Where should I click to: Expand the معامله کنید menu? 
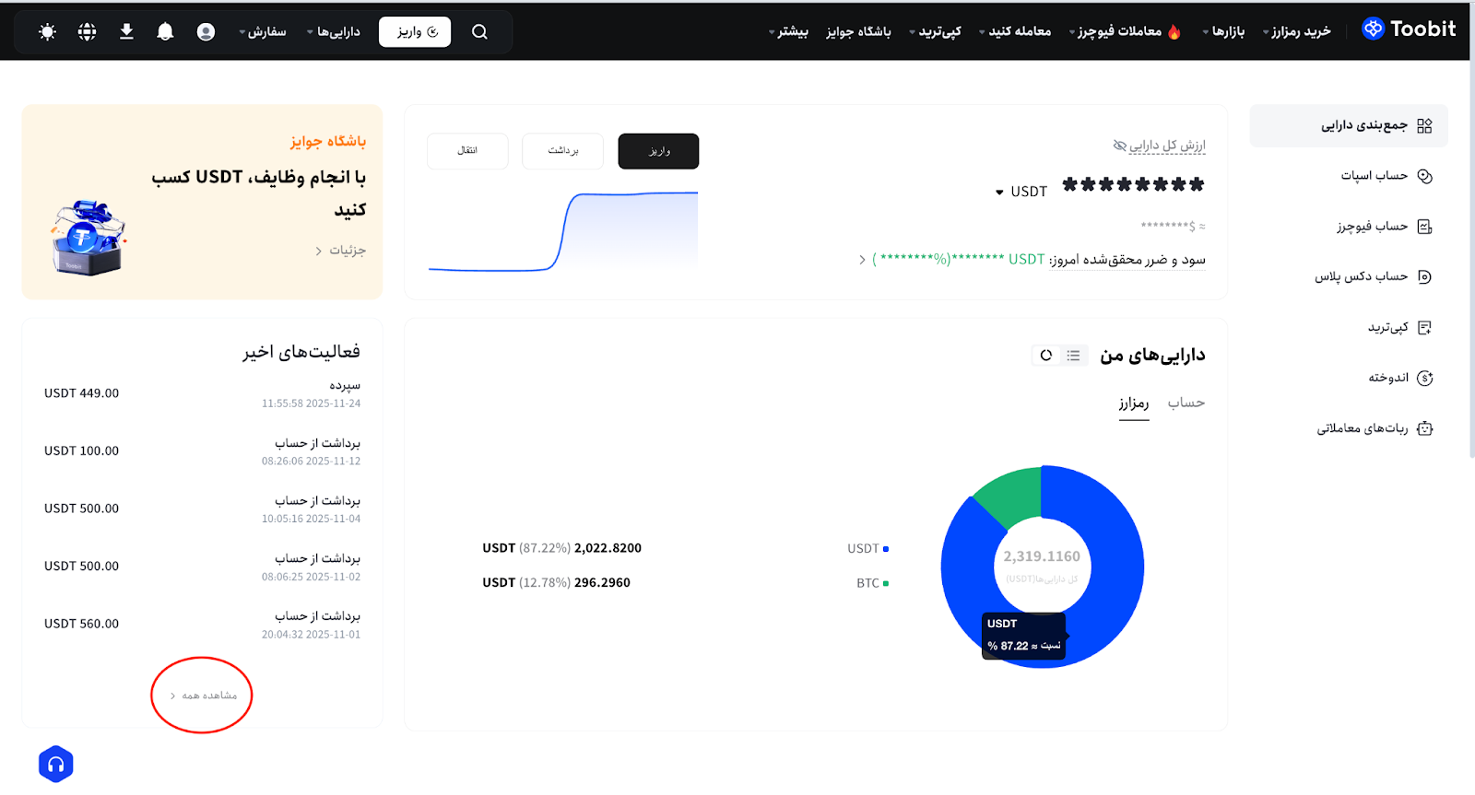pyautogui.click(x=1015, y=32)
